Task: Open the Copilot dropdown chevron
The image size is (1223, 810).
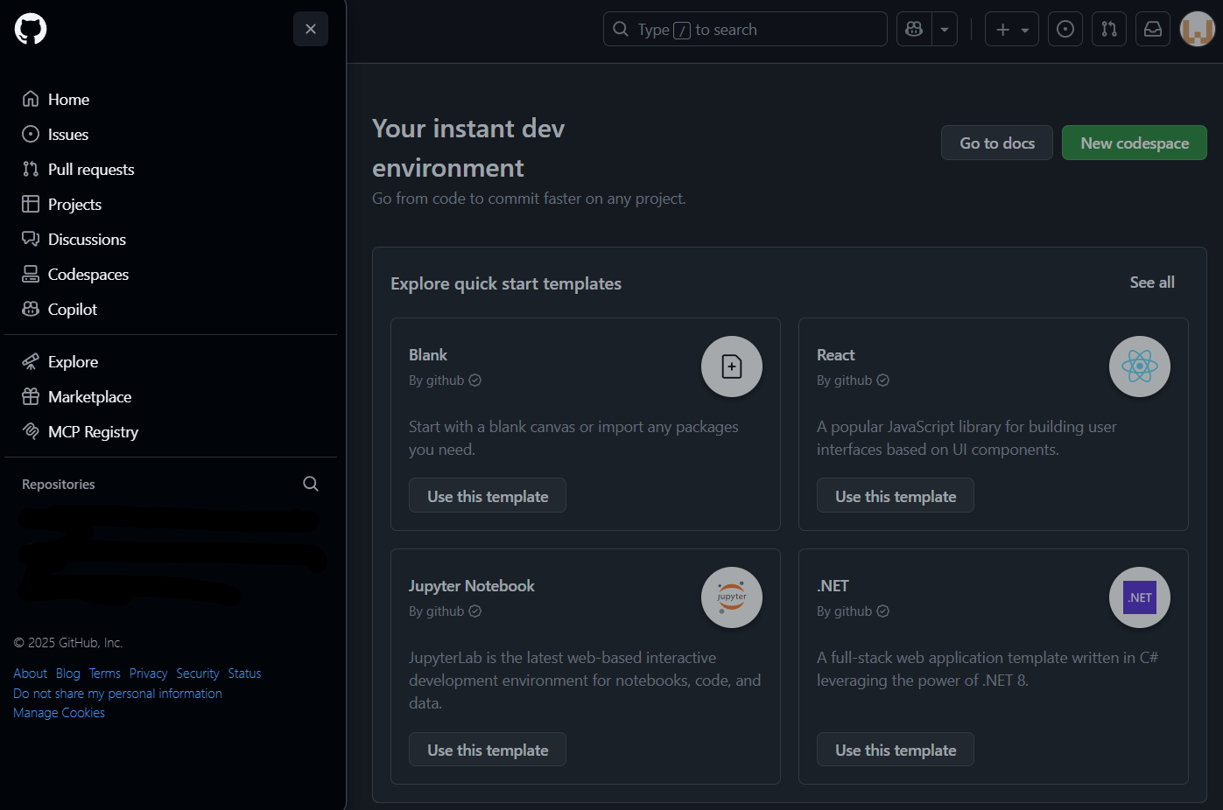Action: pyautogui.click(x=944, y=29)
